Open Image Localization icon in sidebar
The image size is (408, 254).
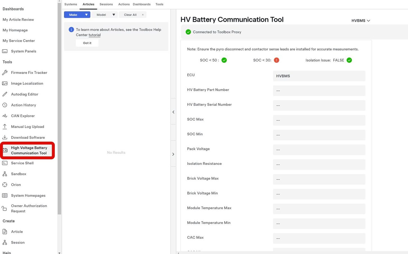5,84
